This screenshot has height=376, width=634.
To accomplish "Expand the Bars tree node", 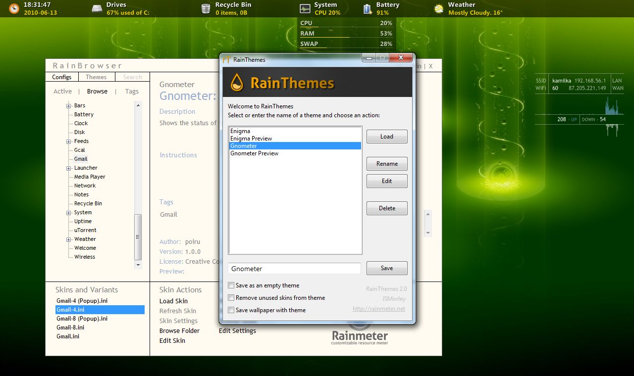I will pyautogui.click(x=69, y=106).
